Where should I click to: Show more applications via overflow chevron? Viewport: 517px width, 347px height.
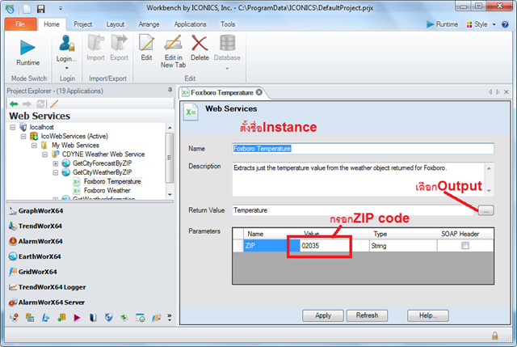pos(169,317)
